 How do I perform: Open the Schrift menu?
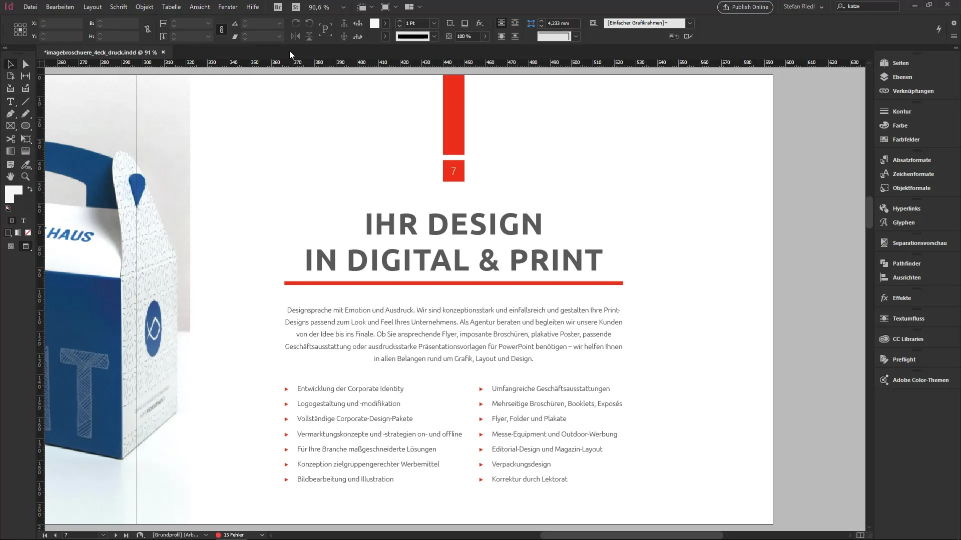pyautogui.click(x=119, y=7)
